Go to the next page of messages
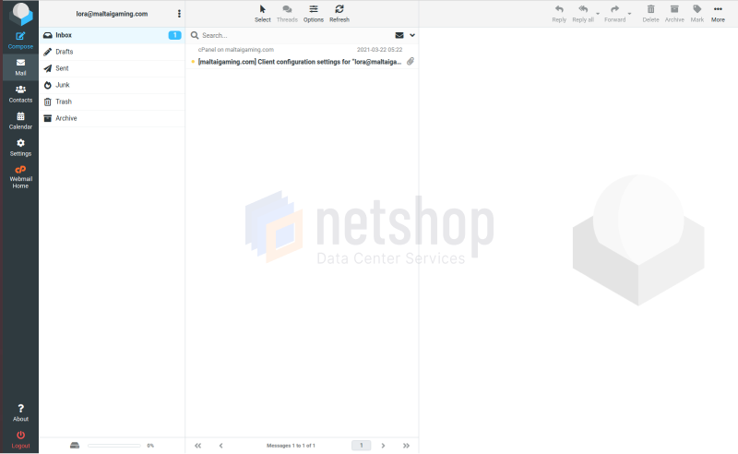 coord(383,446)
